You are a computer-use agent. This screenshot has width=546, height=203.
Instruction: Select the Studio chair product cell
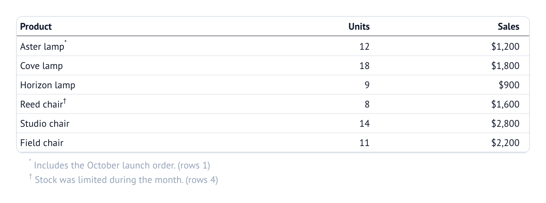click(x=45, y=124)
